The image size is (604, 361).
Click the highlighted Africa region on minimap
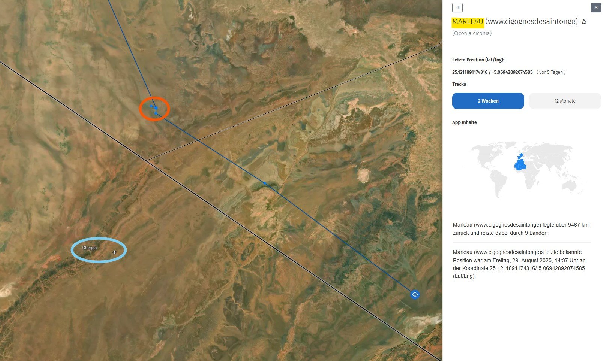[520, 164]
